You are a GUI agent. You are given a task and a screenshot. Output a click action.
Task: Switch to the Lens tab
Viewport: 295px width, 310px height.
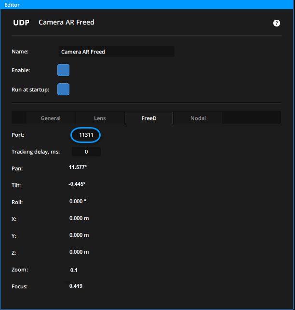[100, 118]
